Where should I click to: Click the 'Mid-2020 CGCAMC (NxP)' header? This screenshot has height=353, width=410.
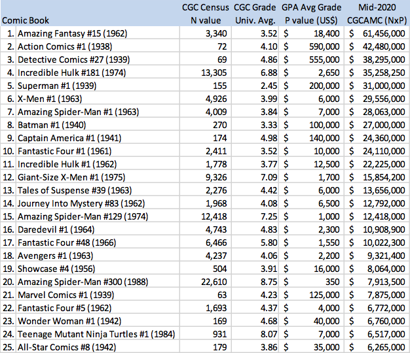click(377, 14)
